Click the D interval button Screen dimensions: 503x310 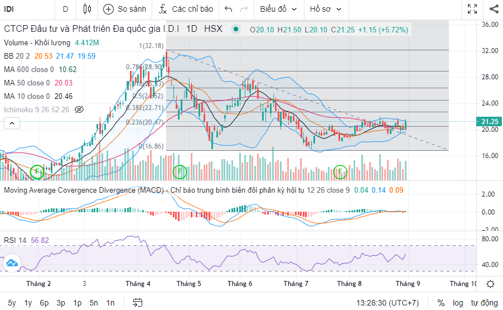(x=65, y=9)
